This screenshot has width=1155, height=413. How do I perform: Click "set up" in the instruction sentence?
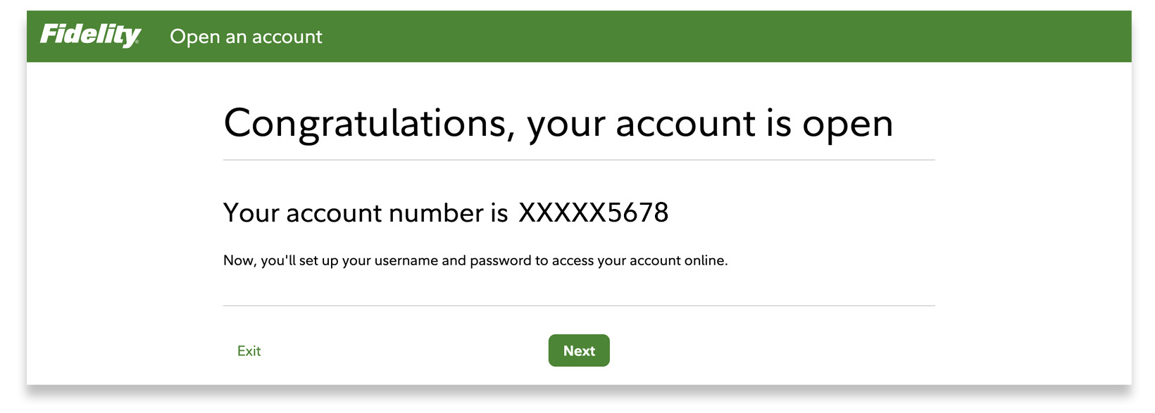[318, 261]
